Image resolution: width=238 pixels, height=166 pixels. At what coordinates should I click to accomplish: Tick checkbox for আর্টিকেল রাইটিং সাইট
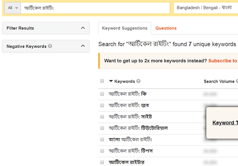click(102, 117)
